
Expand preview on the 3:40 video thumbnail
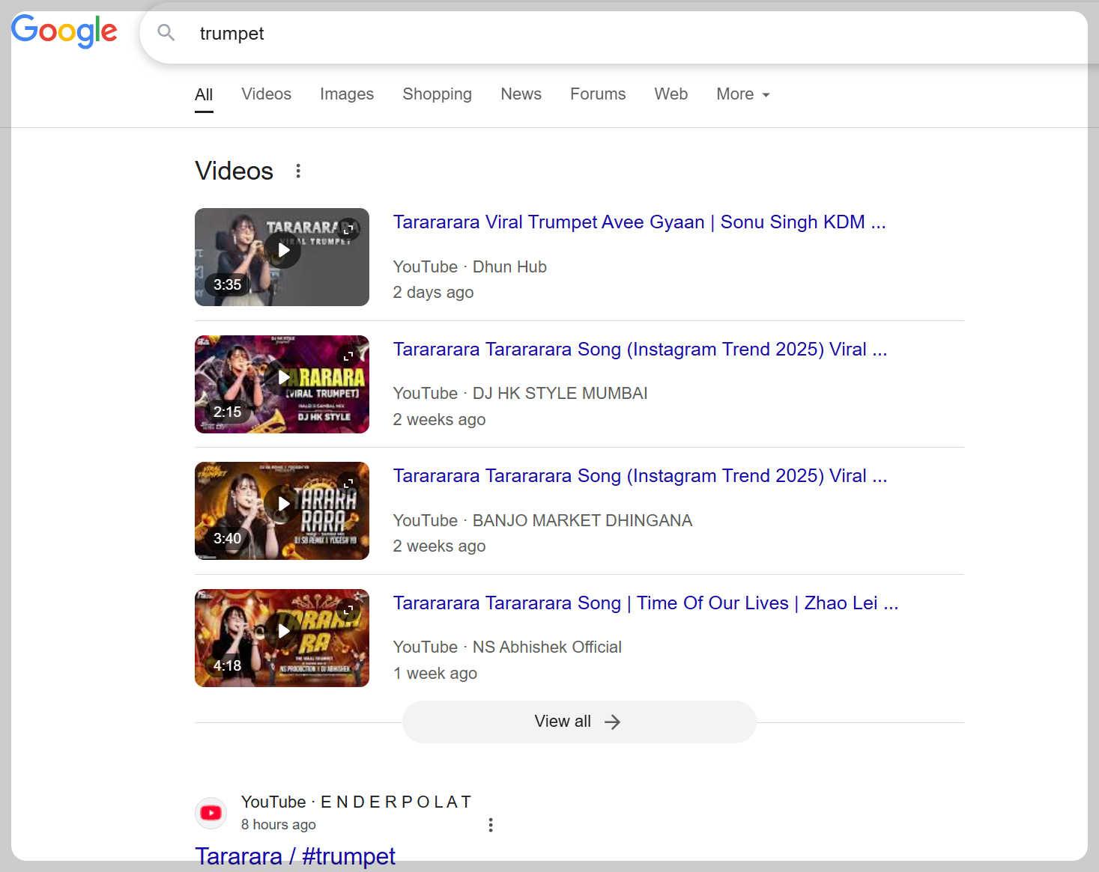point(348,483)
